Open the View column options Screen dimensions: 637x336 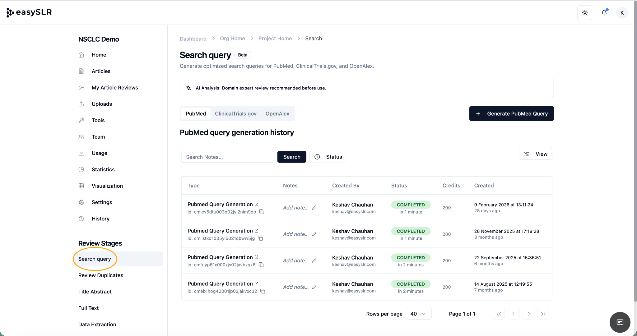tap(536, 154)
